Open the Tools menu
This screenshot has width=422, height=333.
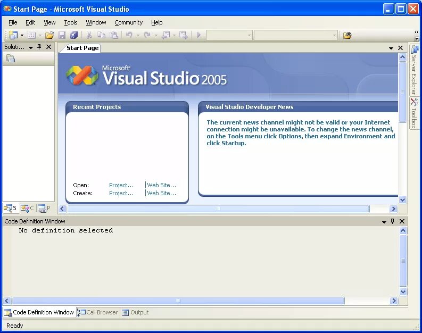(71, 22)
